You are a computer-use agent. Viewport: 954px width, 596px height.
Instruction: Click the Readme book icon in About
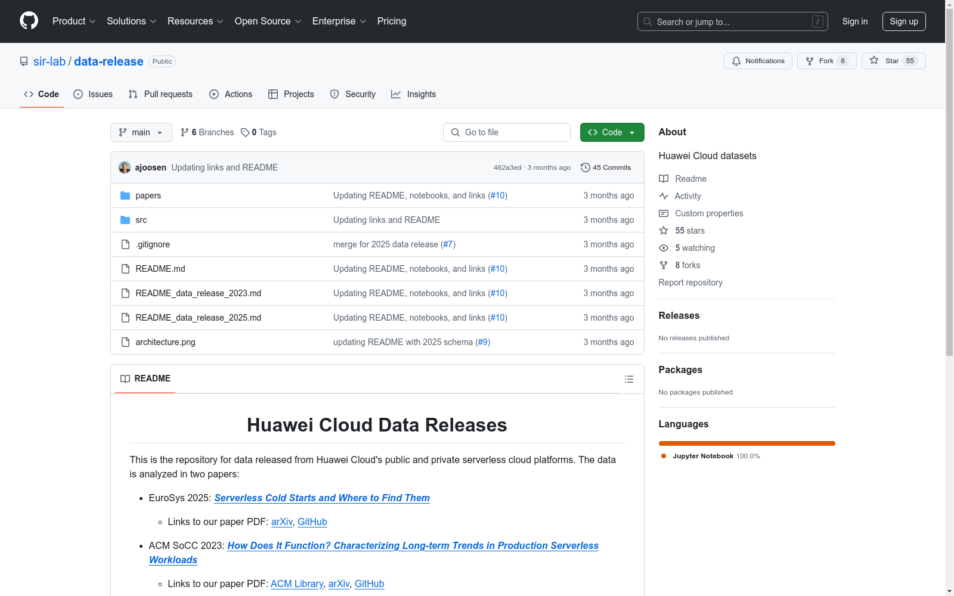tap(664, 179)
